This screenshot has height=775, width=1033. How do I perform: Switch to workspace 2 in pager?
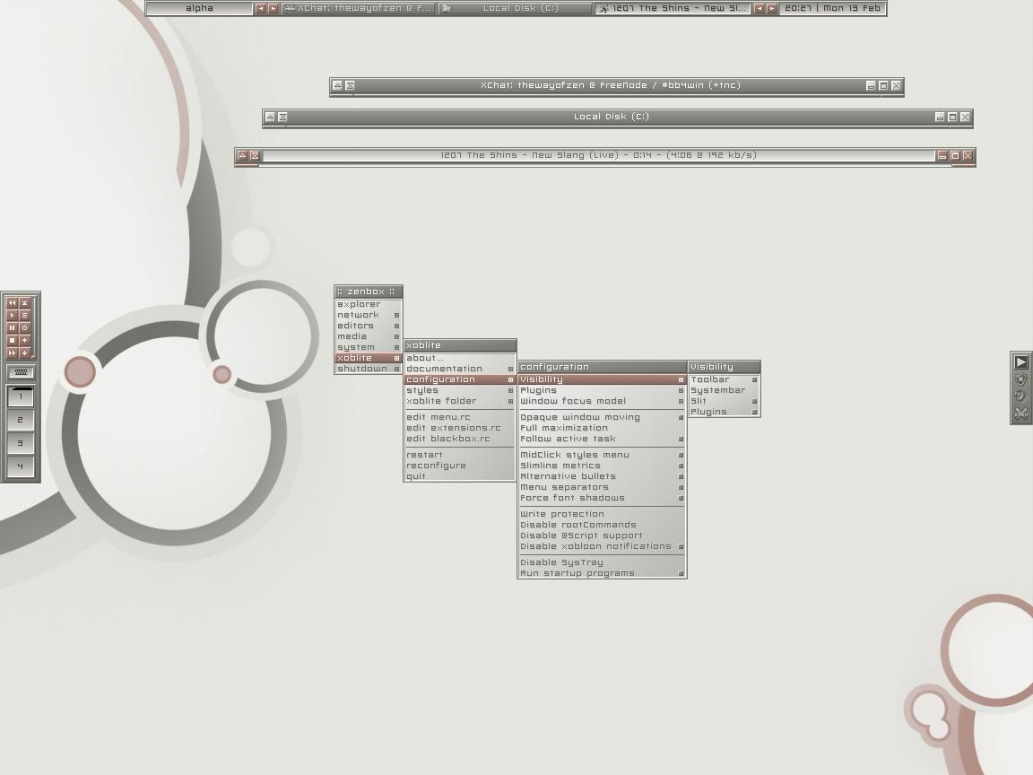(21, 420)
